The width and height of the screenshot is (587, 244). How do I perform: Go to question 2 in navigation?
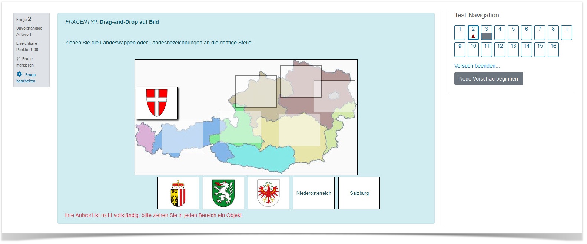[x=473, y=33]
